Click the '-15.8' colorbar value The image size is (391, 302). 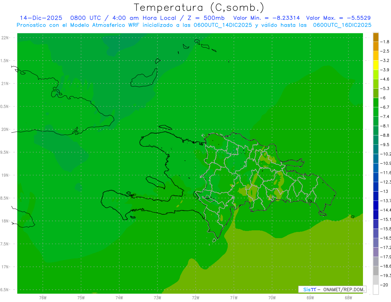tap(385, 229)
